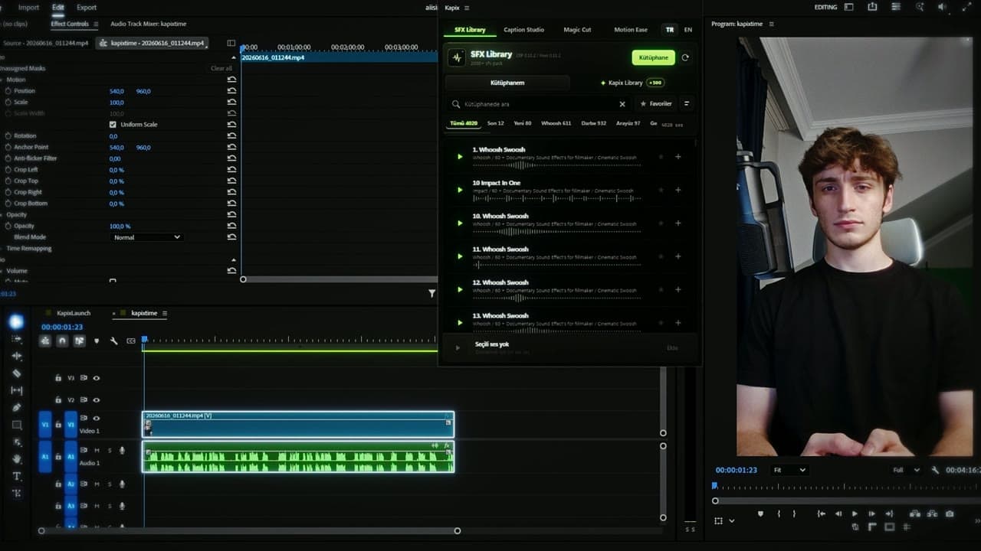Select the Kütüphanem library button
Viewport: 981px width, 551px height.
507,83
